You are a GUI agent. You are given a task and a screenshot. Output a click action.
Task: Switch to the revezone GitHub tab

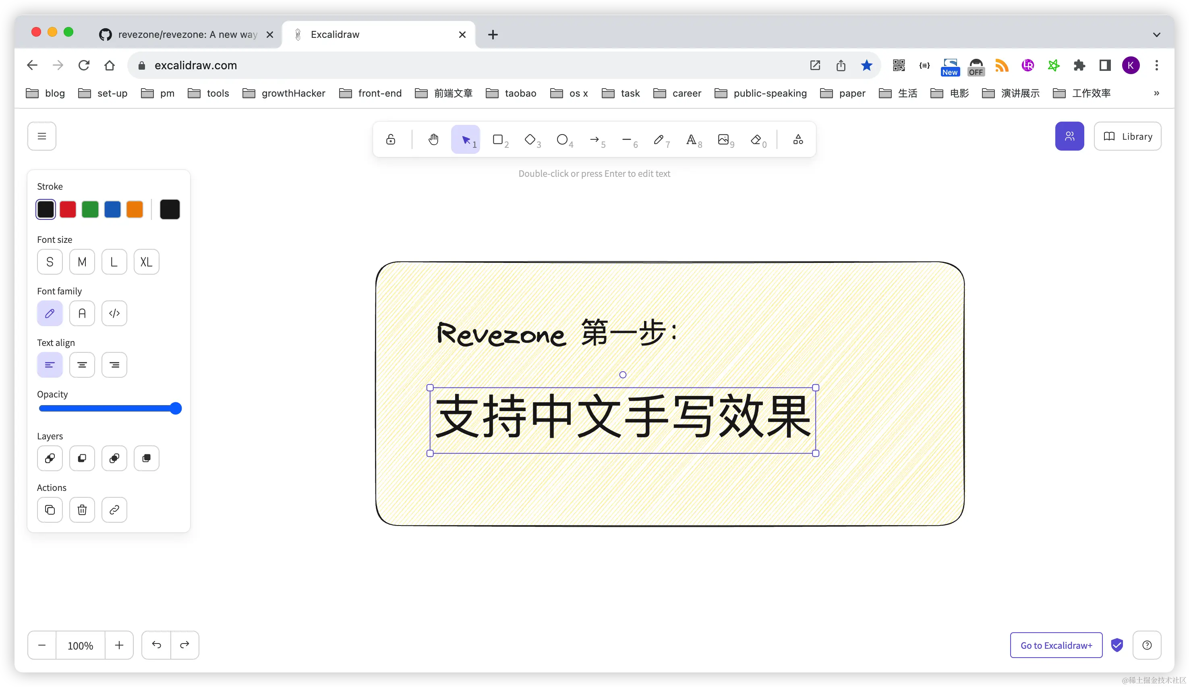coord(187,35)
